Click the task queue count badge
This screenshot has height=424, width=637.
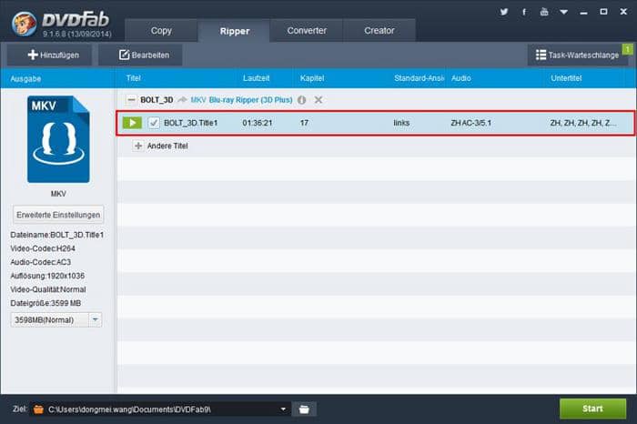pyautogui.click(x=628, y=49)
